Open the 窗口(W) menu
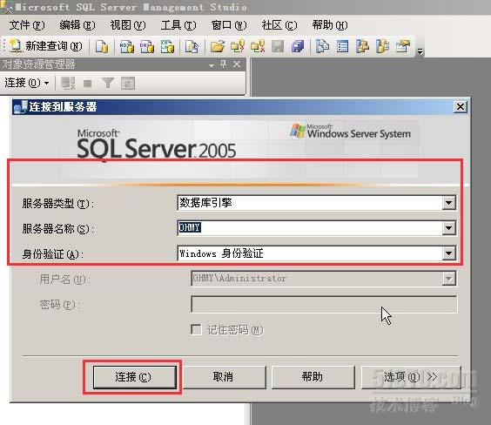The width and height of the screenshot is (491, 425). pyautogui.click(x=229, y=25)
